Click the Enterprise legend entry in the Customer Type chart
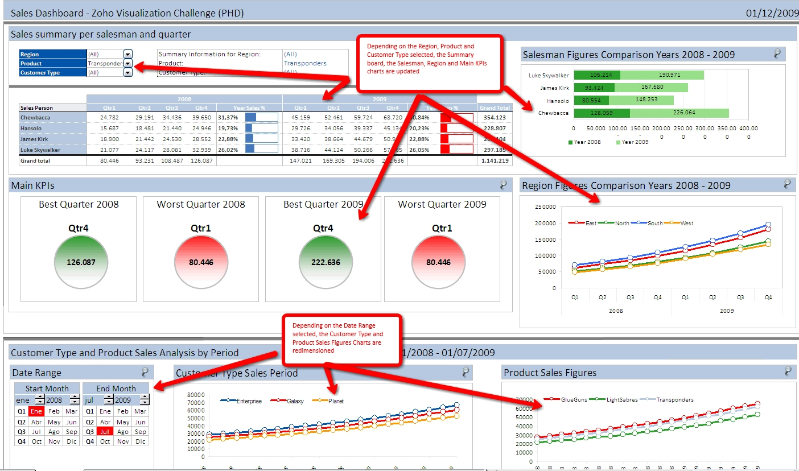The width and height of the screenshot is (799, 471). point(241,401)
